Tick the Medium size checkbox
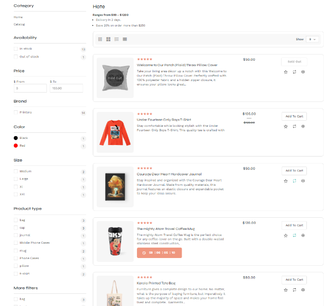The image size is (334, 306). pos(16,171)
